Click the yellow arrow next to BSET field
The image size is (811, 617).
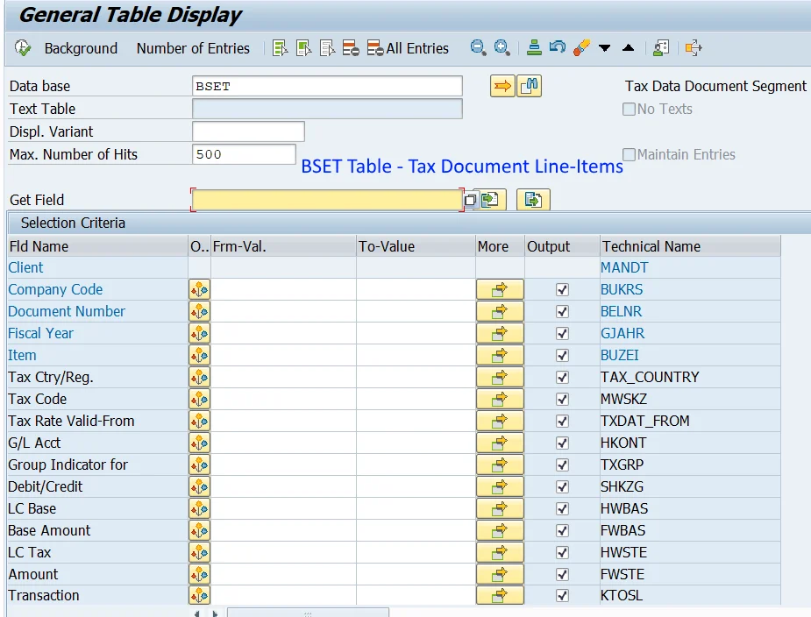pyautogui.click(x=502, y=86)
